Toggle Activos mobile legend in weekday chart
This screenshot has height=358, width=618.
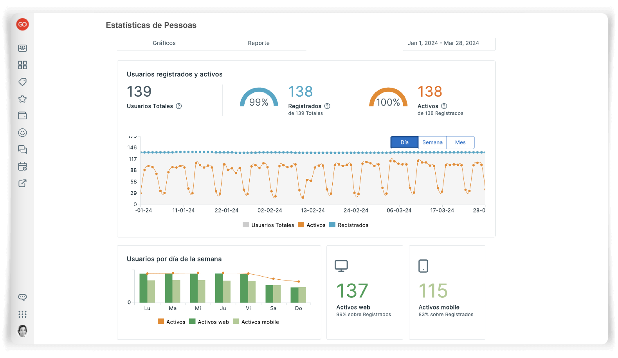pyautogui.click(x=256, y=322)
